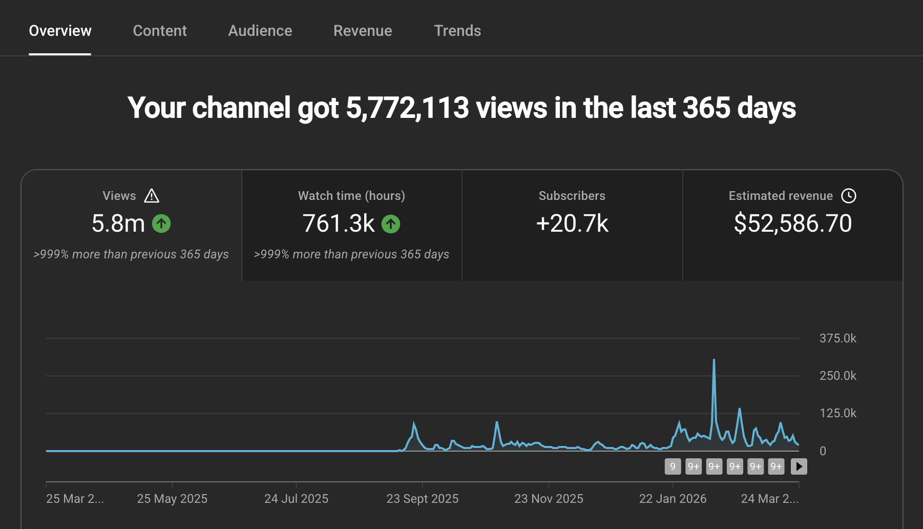Select the Watch time (hours) card
Viewport: 923px width, 529px height.
(352, 226)
